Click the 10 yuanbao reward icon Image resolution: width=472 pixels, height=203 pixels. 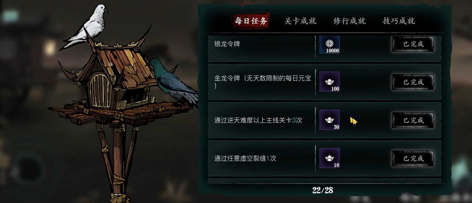(330, 158)
